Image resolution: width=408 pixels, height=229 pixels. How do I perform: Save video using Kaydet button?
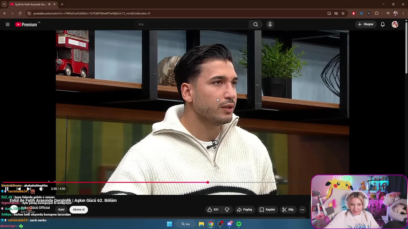coord(267,210)
